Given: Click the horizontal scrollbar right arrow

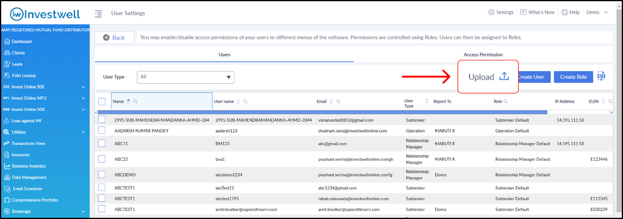Looking at the screenshot, I should (611, 112).
